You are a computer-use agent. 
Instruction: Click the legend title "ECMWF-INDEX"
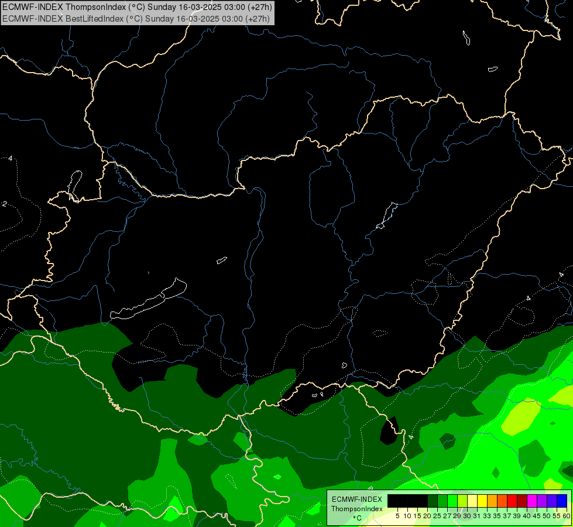tap(357, 499)
